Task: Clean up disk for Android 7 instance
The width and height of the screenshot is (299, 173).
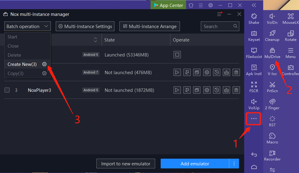Action: click(x=226, y=72)
